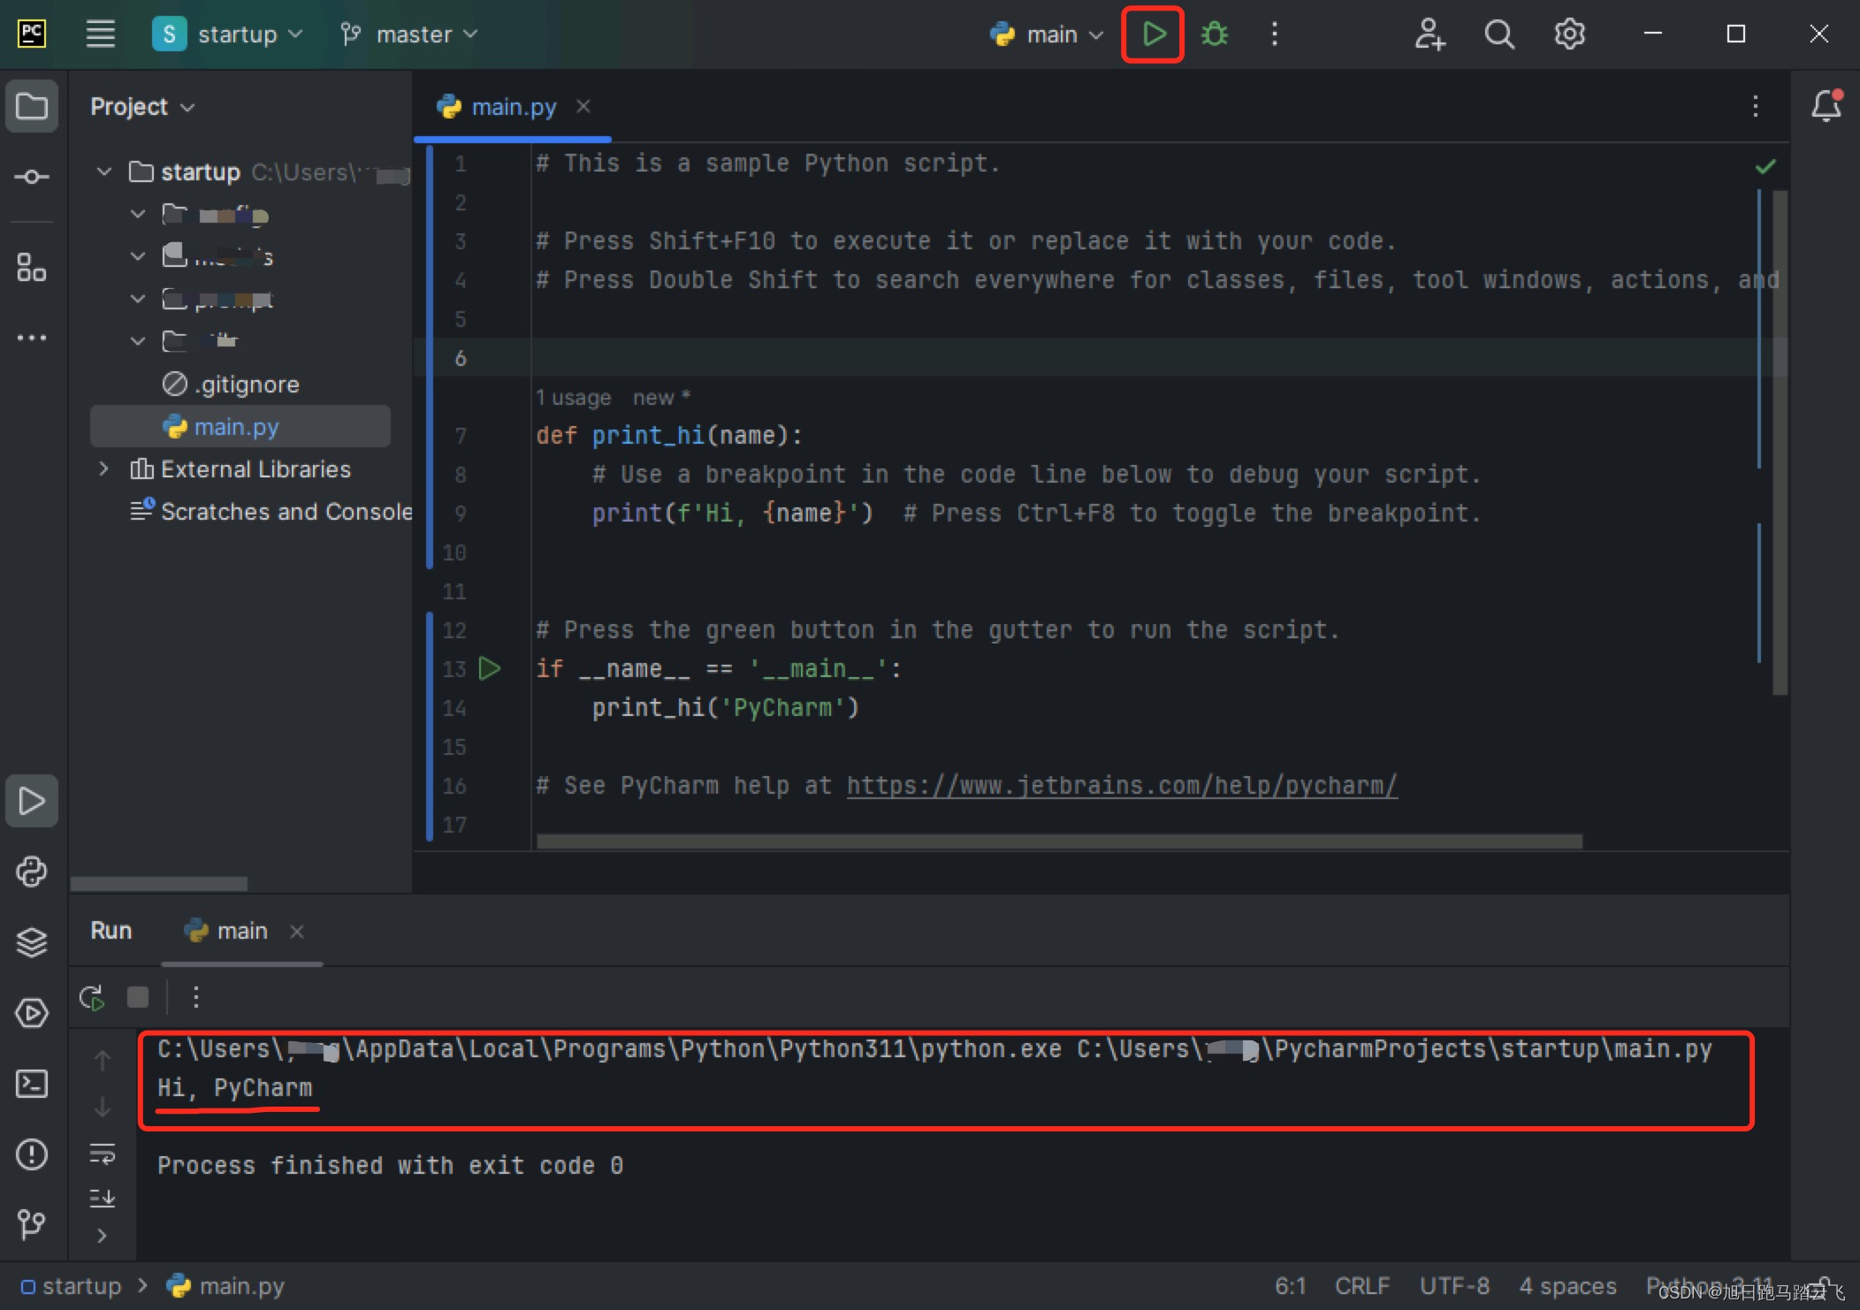This screenshot has height=1310, width=1860.
Task: Click Search Everywhere magnifier icon
Action: tap(1498, 34)
